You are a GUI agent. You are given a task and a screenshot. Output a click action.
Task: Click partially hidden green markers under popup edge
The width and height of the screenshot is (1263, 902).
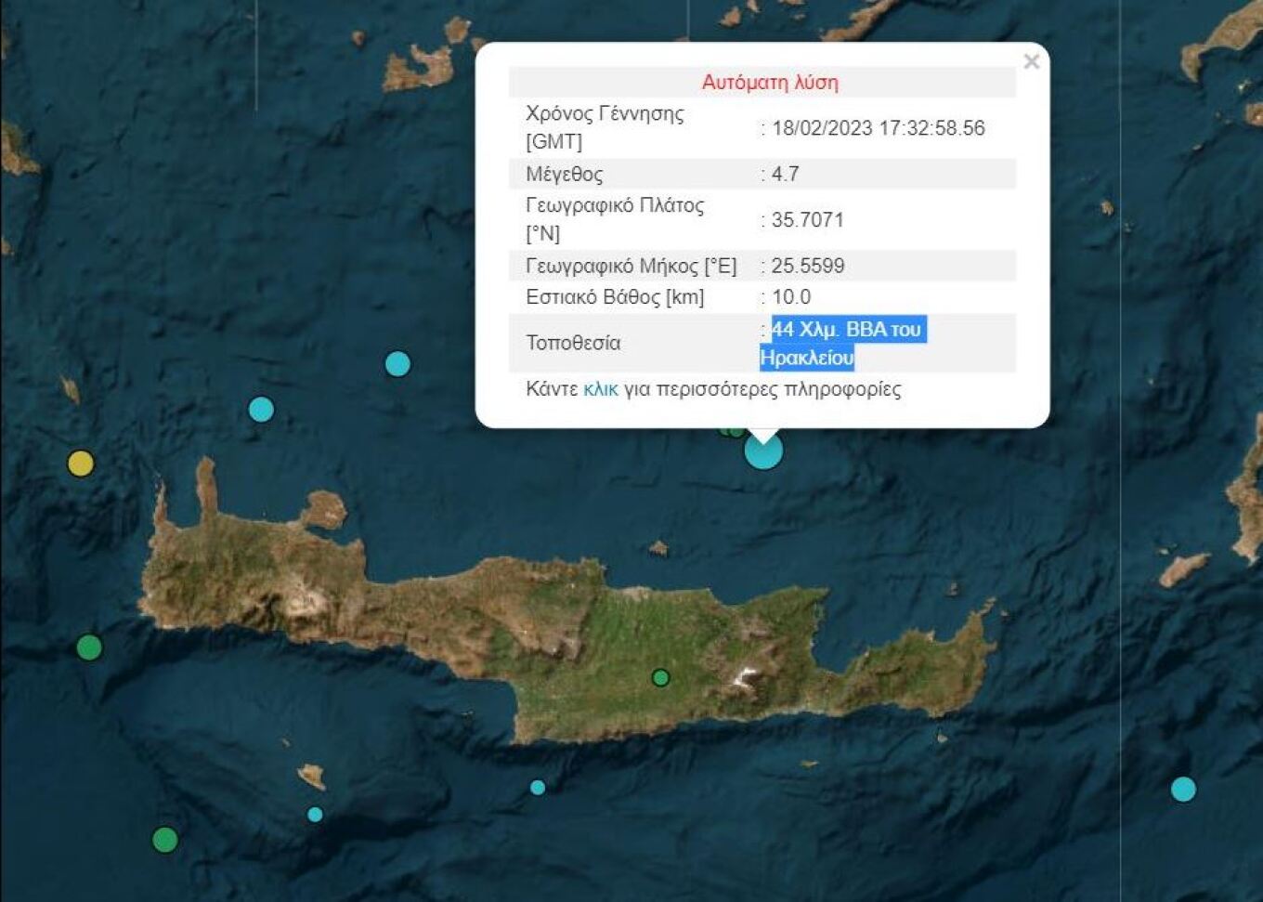(731, 431)
